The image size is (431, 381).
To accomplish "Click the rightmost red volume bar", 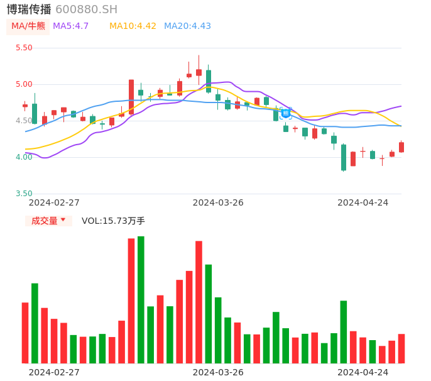I will [401, 348].
